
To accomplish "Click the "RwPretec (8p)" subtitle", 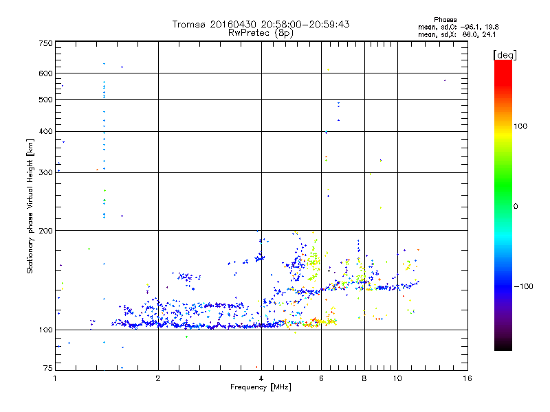I will [261, 33].
